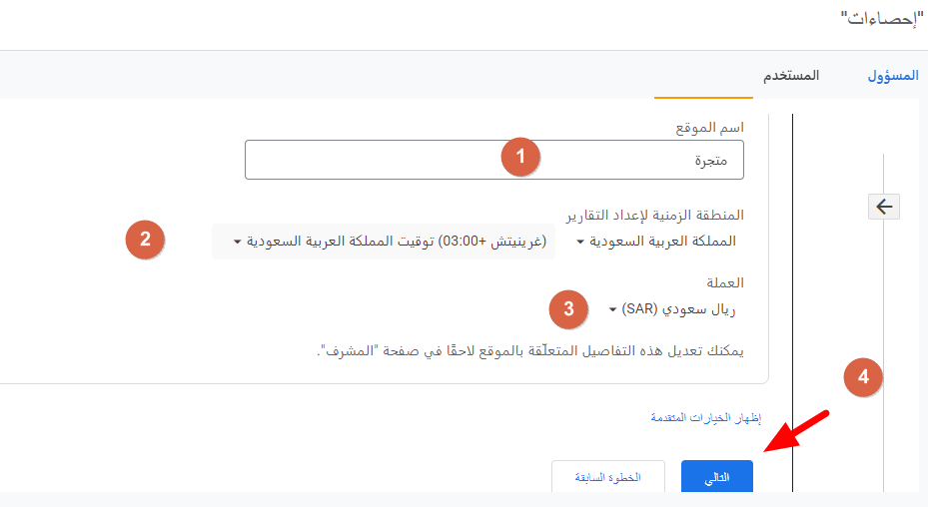
Task: Open the ريال سعودي (SAR) currency dropdown
Action: tap(671, 309)
